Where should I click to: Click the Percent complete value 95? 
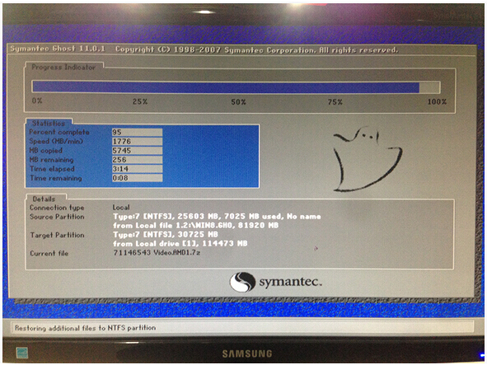[x=137, y=133]
